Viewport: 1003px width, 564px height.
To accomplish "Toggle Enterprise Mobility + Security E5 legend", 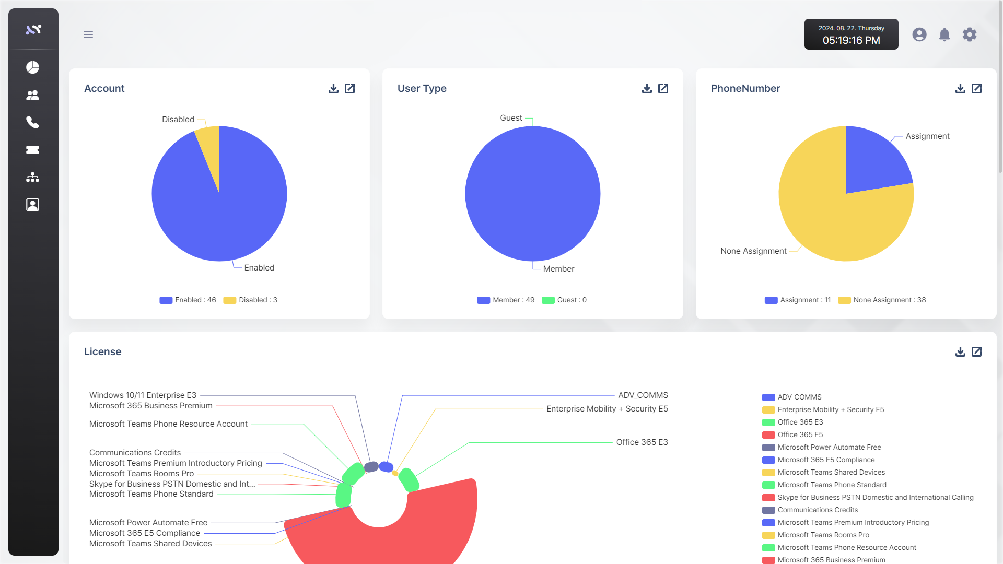I will pos(823,410).
